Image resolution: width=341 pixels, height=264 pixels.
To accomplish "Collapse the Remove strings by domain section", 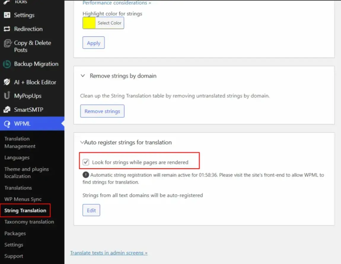I will point(83,76).
